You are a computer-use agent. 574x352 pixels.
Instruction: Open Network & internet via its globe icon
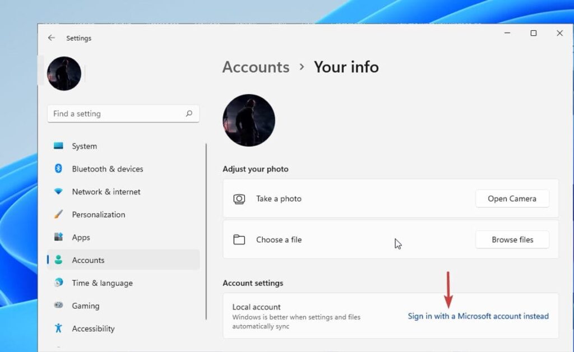pyautogui.click(x=61, y=192)
